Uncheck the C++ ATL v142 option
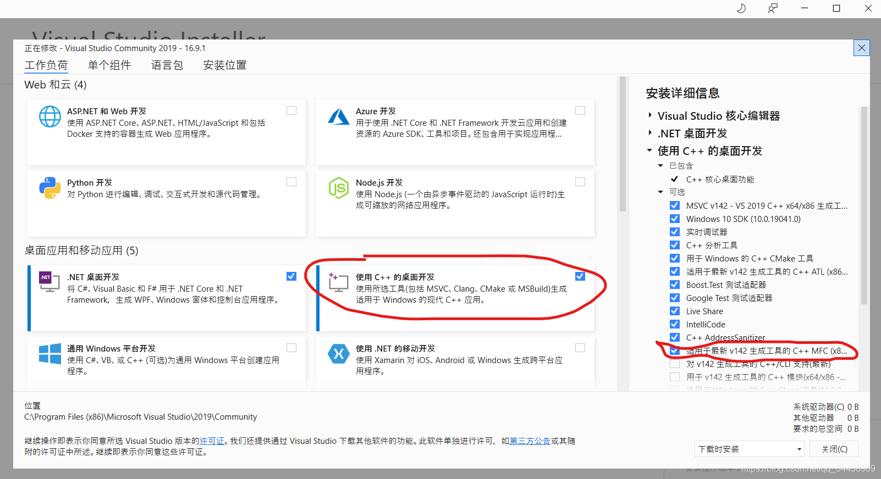 (675, 271)
